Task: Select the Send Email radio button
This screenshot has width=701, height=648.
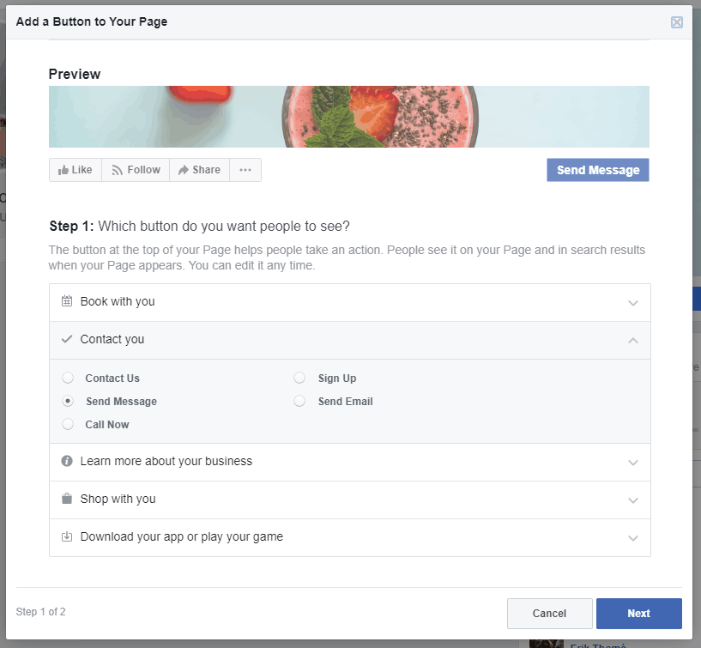Action: 299,402
